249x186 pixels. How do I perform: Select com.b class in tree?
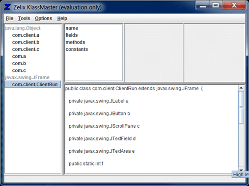tap(19, 63)
